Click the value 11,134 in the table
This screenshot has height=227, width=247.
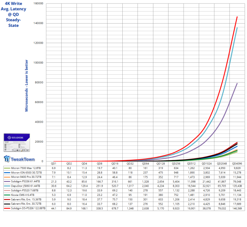click(x=237, y=195)
